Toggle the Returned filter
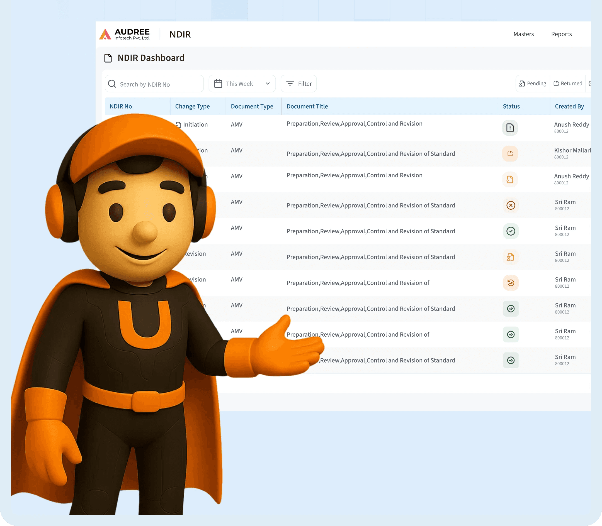The width and height of the screenshot is (602, 526). point(568,83)
